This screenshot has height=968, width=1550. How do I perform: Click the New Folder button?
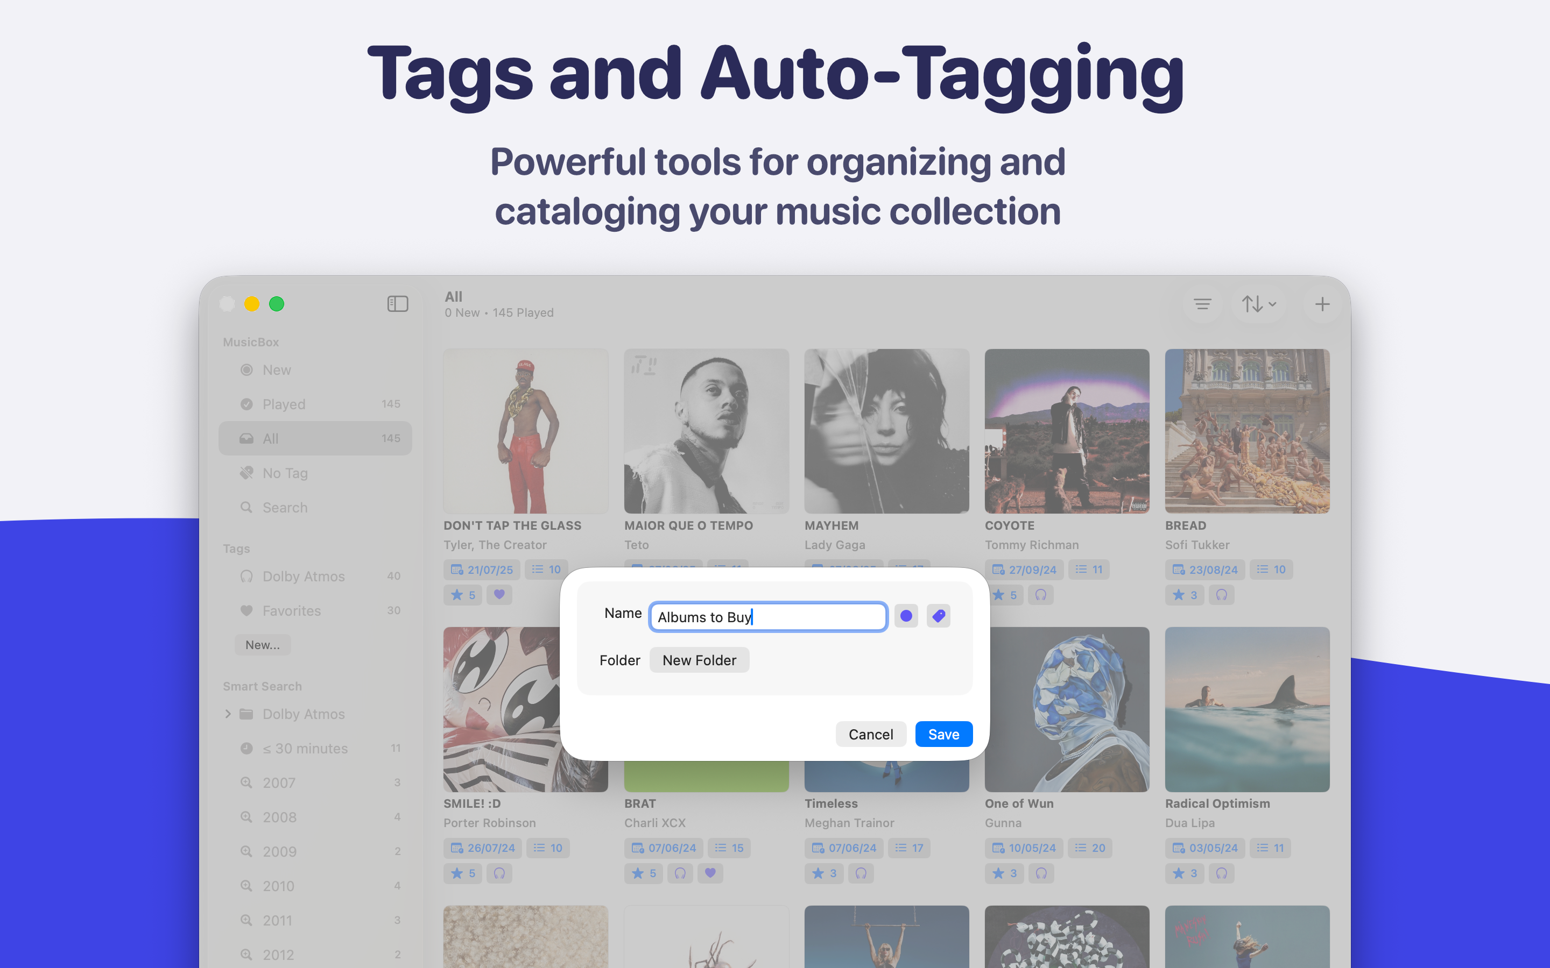[x=699, y=660]
